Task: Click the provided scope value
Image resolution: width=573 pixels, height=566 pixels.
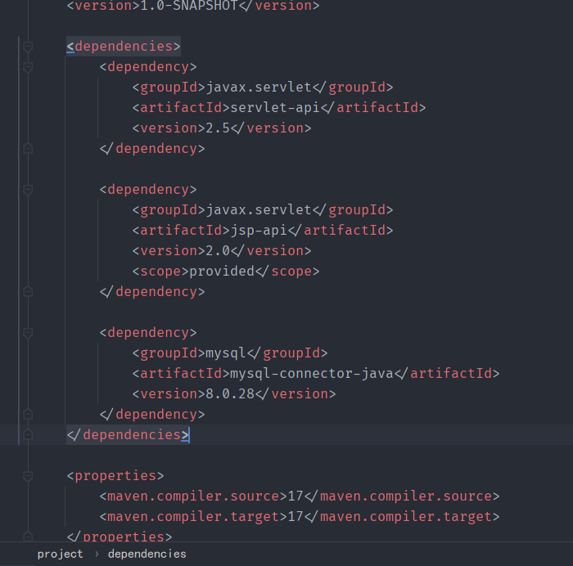Action: coord(222,272)
